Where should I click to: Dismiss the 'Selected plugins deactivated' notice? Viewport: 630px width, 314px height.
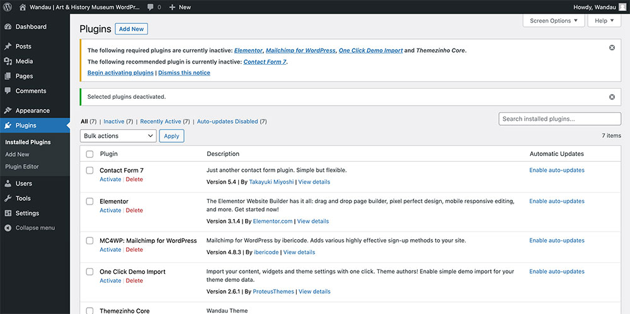(x=612, y=97)
